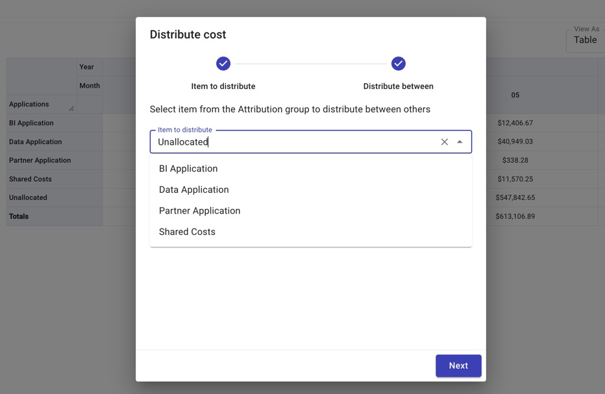
Task: Select the Totals row header in table
Action: tap(19, 216)
